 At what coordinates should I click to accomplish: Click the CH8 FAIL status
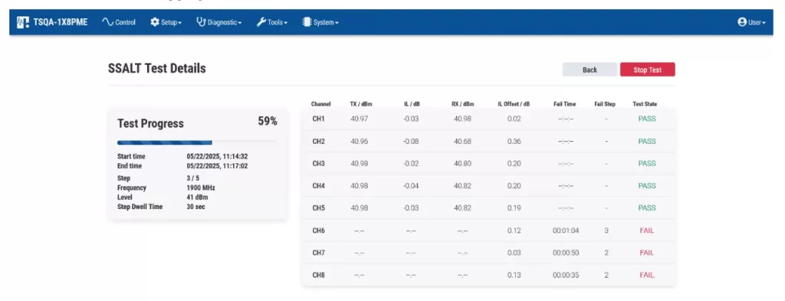(647, 275)
